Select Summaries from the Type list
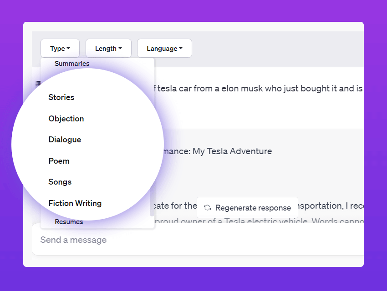This screenshot has width=387, height=291. (72, 64)
